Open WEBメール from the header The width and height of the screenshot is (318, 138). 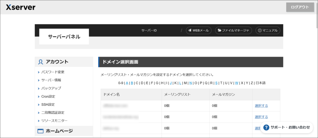199,30
